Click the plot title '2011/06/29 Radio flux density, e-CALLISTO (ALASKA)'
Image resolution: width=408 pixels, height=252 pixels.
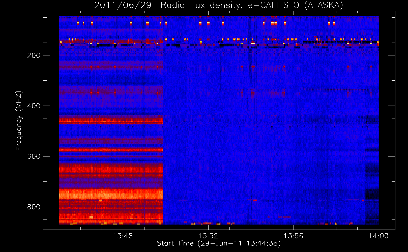219,5
